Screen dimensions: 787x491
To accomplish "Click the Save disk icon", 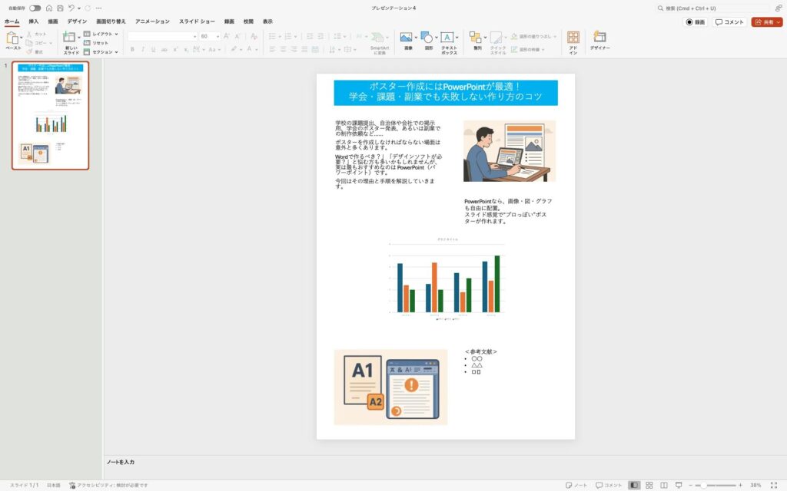I will tap(60, 8).
